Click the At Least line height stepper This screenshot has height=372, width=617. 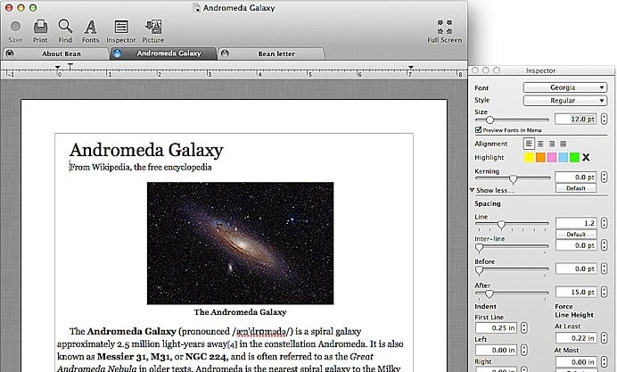(604, 338)
